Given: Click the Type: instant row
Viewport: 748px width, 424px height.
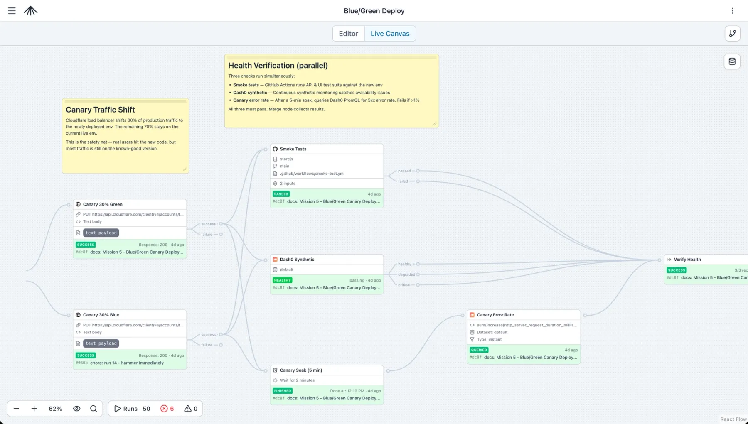Looking at the screenshot, I should click(x=489, y=339).
